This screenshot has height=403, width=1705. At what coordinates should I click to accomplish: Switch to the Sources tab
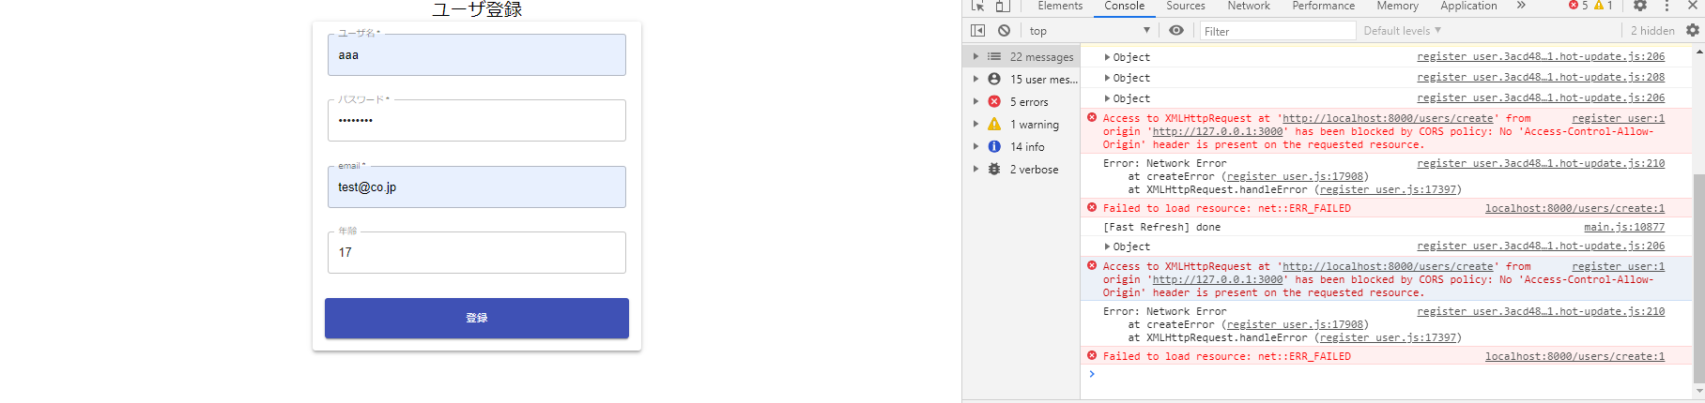pos(1186,6)
